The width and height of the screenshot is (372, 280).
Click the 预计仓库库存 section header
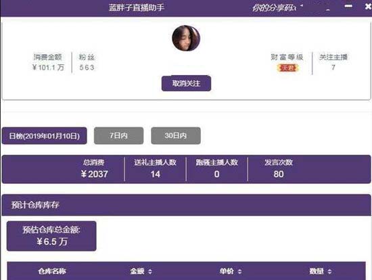(x=186, y=205)
